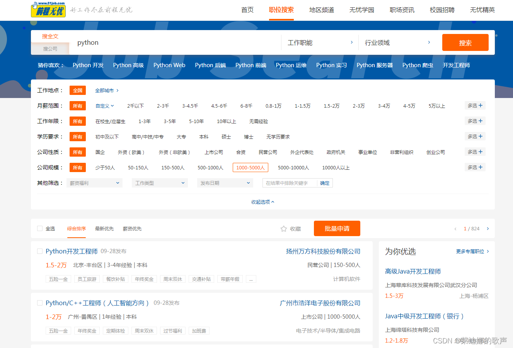The height and width of the screenshot is (348, 513).
Task: Focus the 在结果中排除关键字 input
Action: pyautogui.click(x=290, y=183)
